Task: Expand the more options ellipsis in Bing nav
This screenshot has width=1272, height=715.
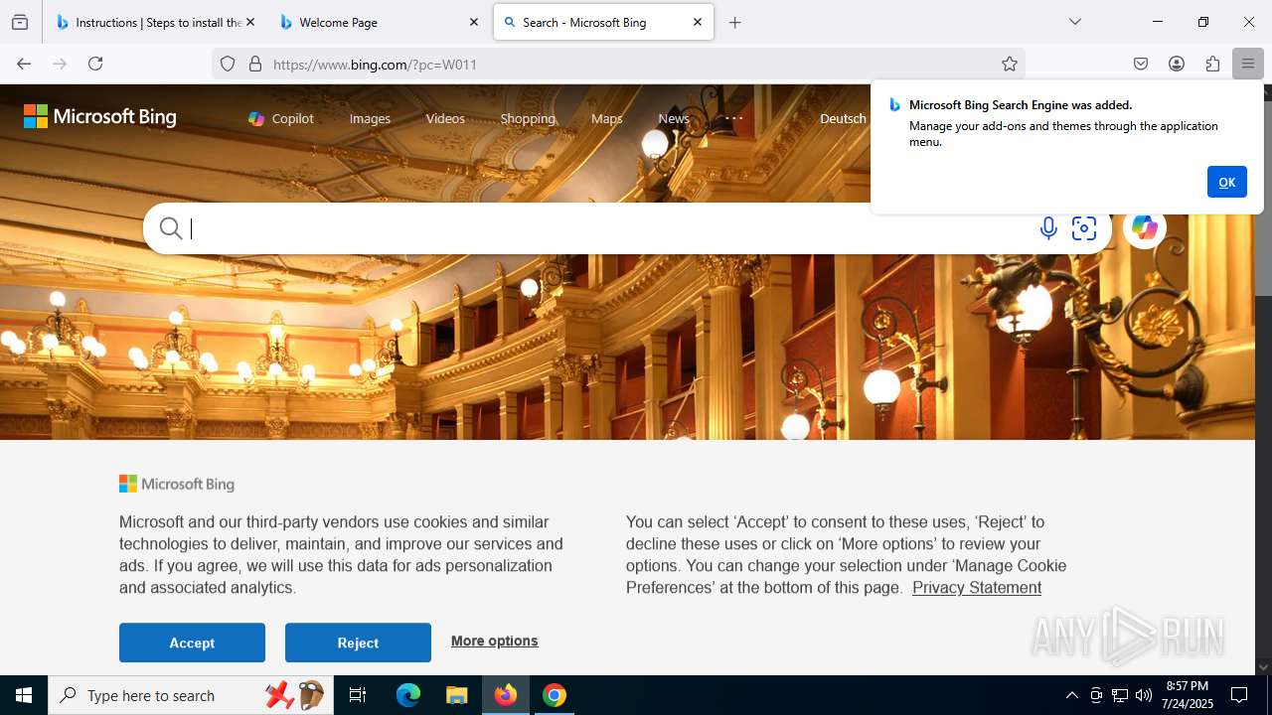Action: pos(733,118)
